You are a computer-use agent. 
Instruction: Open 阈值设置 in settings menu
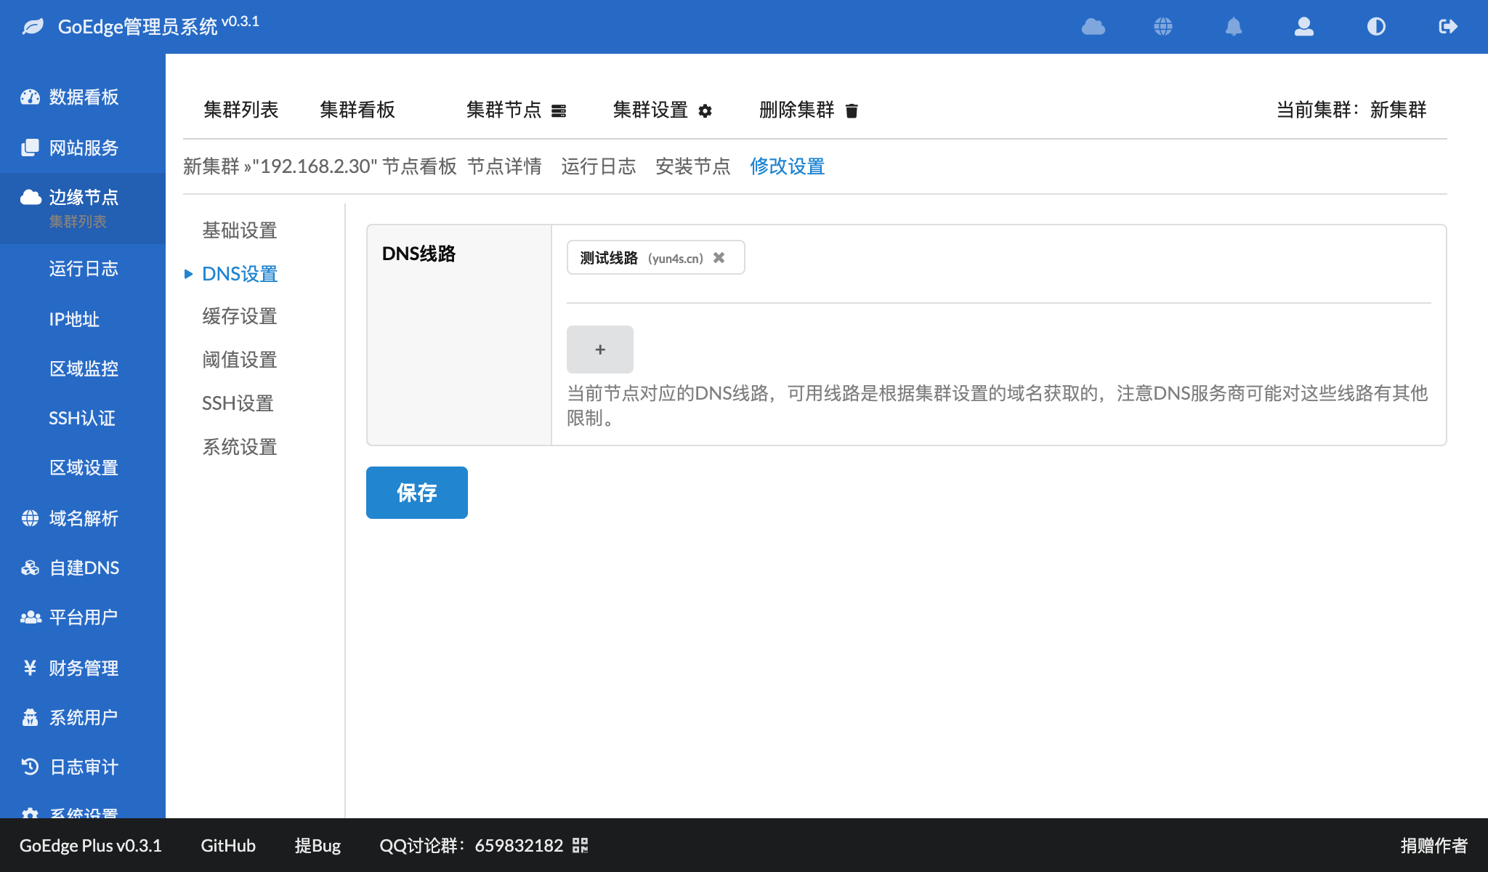click(x=240, y=360)
